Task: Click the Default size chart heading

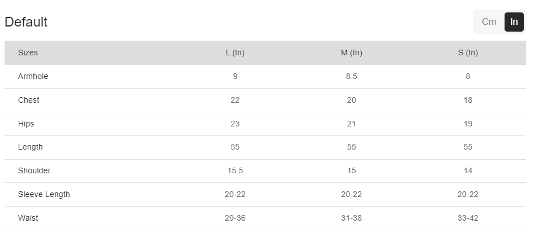Action: click(26, 22)
